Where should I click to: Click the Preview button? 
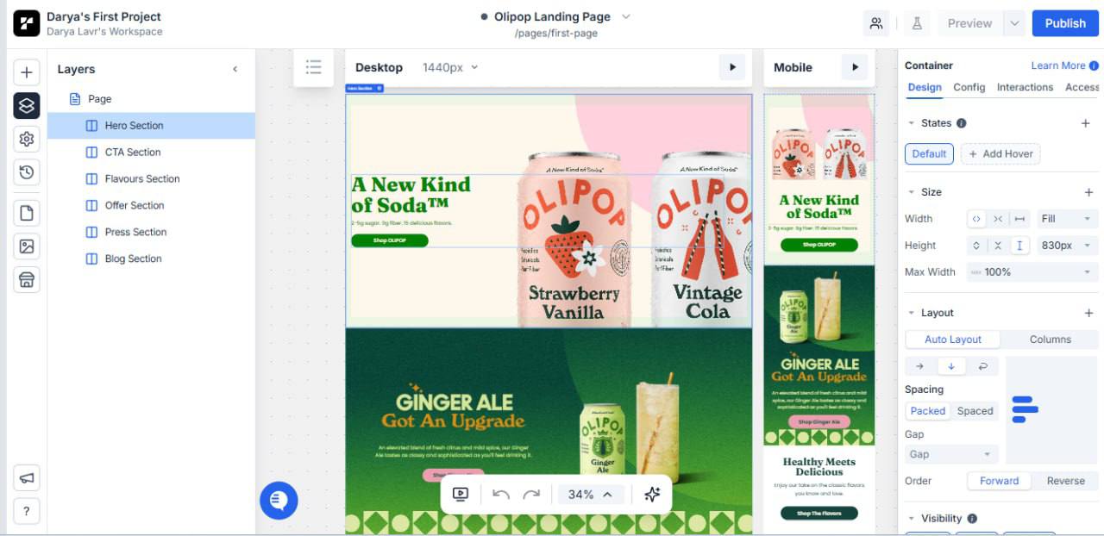(x=969, y=23)
